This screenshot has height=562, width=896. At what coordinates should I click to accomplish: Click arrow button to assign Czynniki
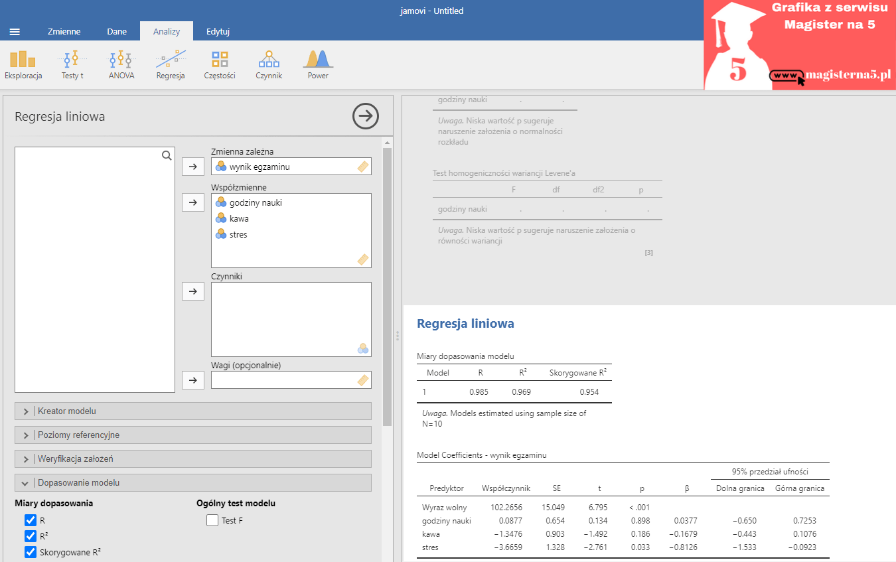[193, 291]
